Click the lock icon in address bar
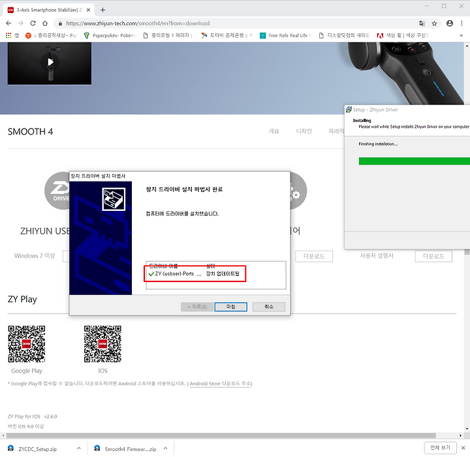 (60, 24)
